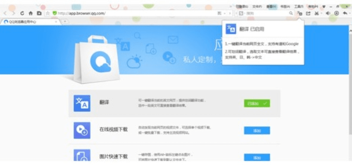This screenshot has width=352, height=165.
Task: Open the 工具(T) menu
Action: click(x=299, y=7)
